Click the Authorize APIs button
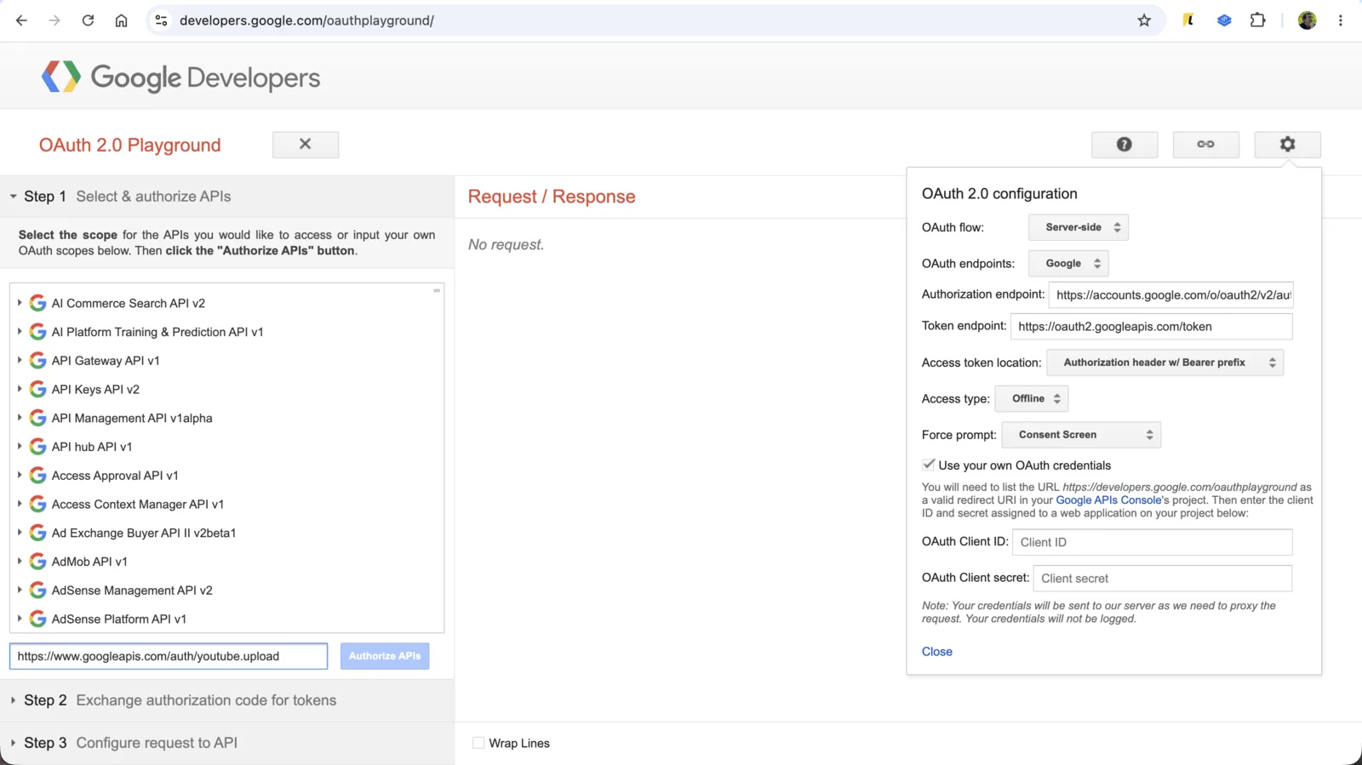 (x=385, y=656)
